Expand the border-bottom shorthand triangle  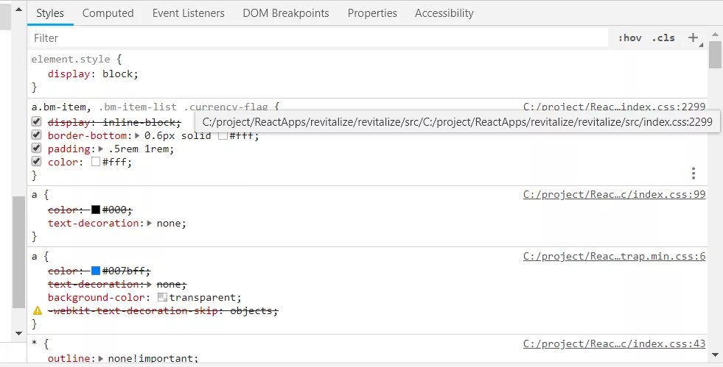click(x=138, y=135)
